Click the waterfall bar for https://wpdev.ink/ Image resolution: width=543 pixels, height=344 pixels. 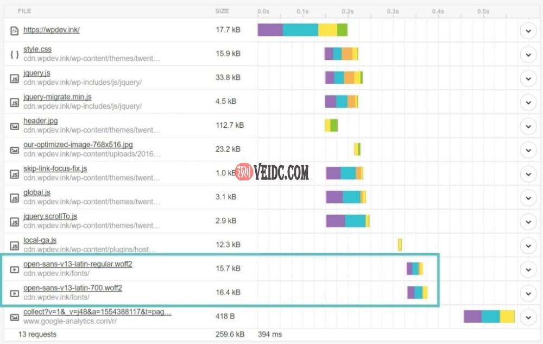(x=302, y=30)
